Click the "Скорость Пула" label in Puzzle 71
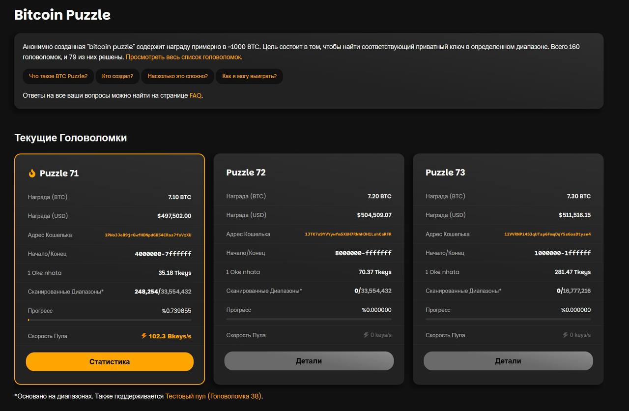The height and width of the screenshot is (411, 629). (48, 336)
